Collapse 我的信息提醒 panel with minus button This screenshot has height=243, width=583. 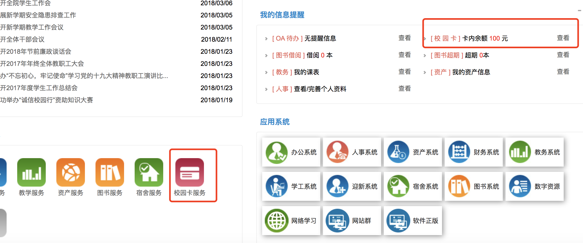click(x=579, y=11)
